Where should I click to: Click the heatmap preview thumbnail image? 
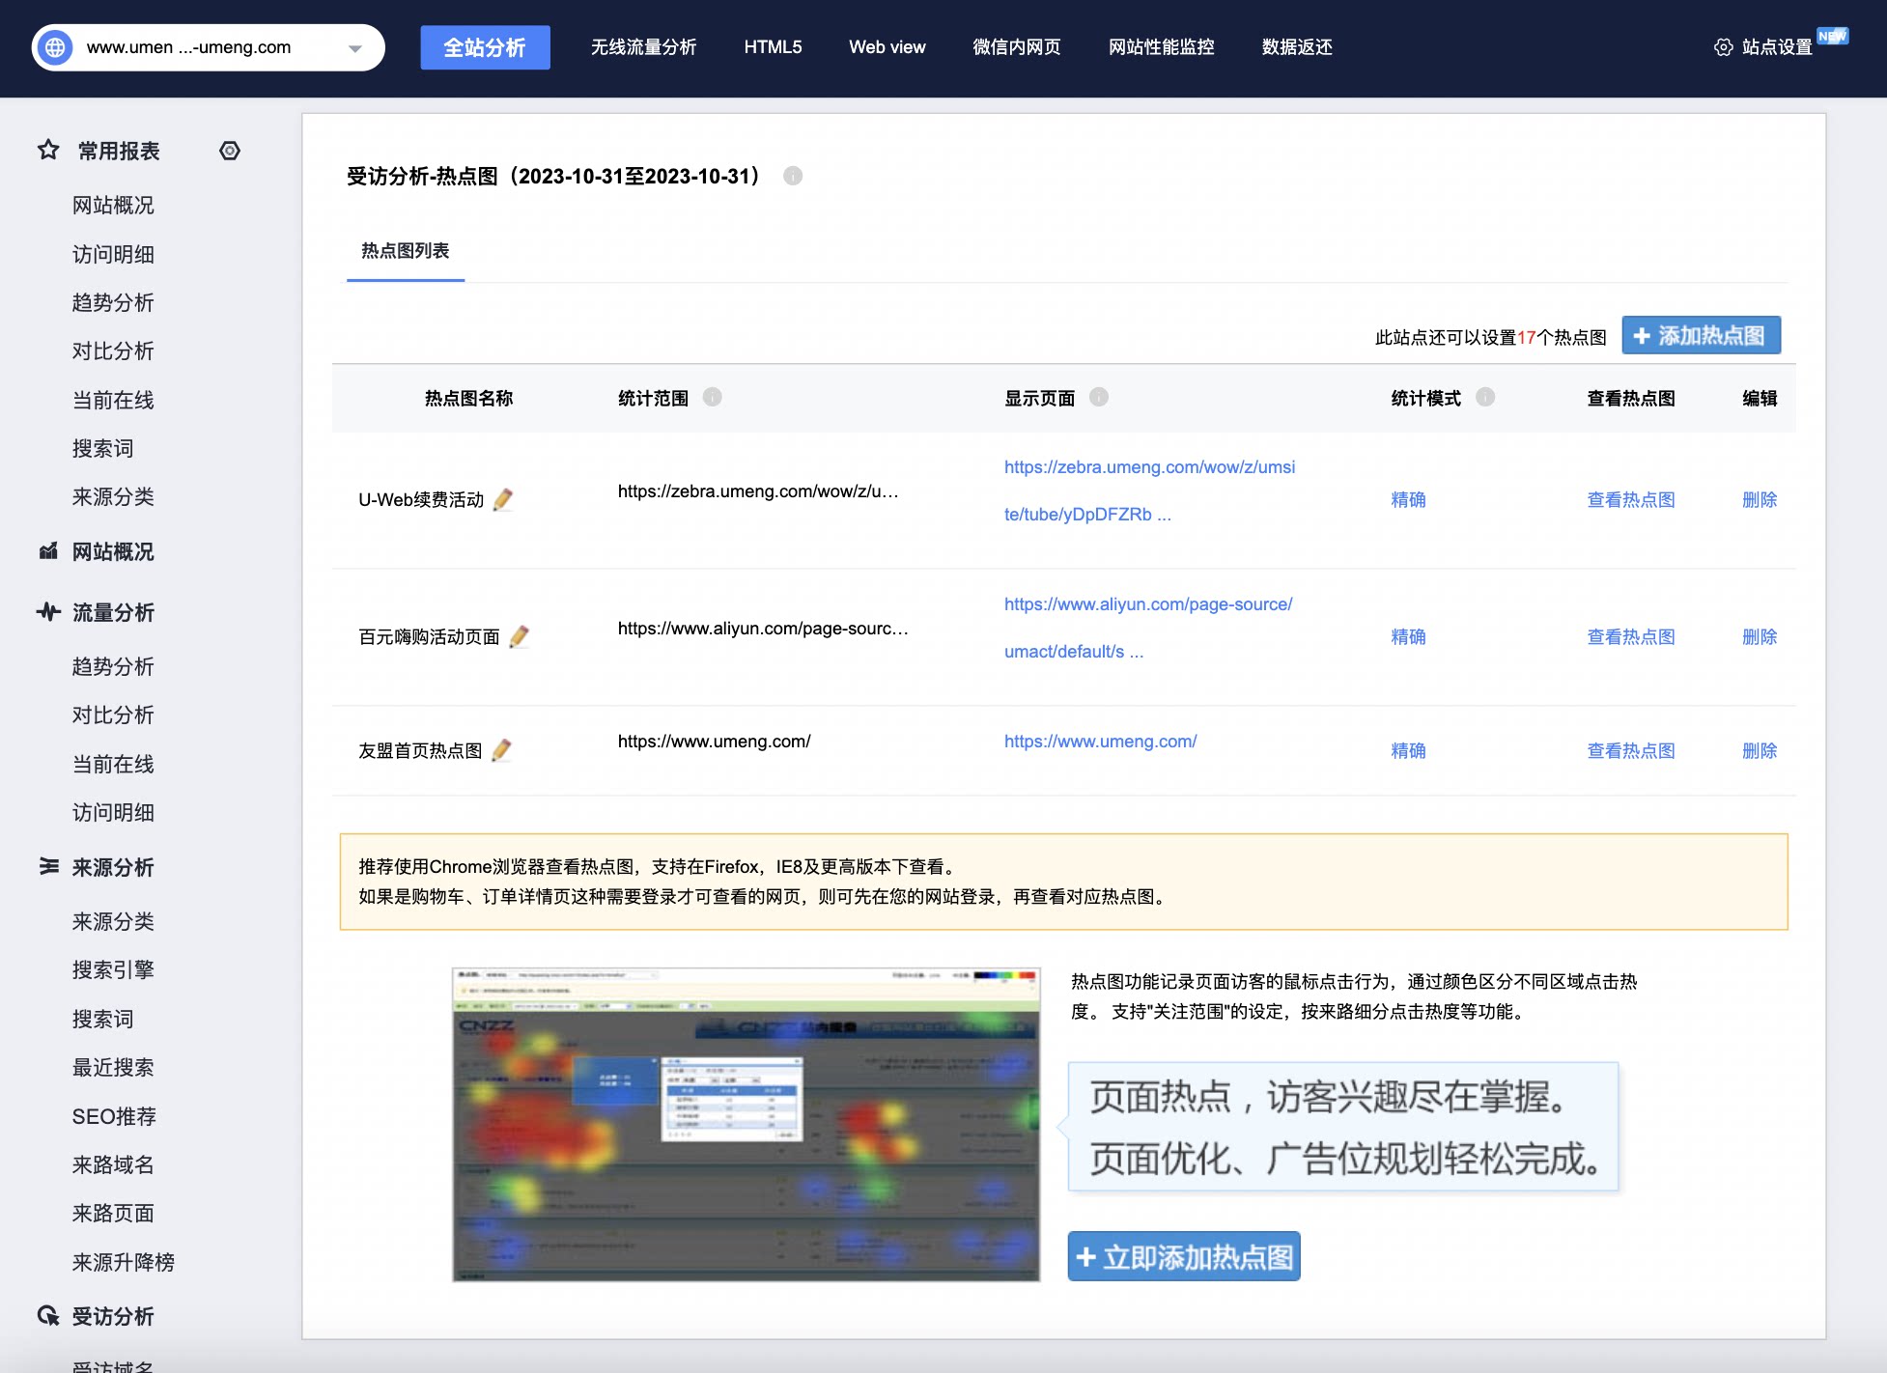tap(746, 1124)
